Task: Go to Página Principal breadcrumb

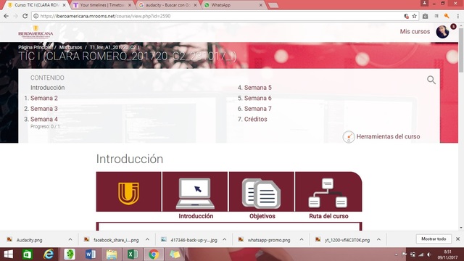Action: pos(35,47)
